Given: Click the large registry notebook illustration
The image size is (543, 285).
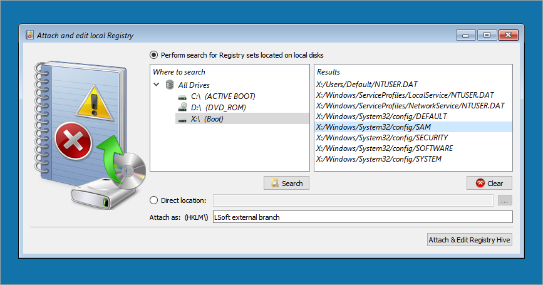Looking at the screenshot, I should [90, 136].
